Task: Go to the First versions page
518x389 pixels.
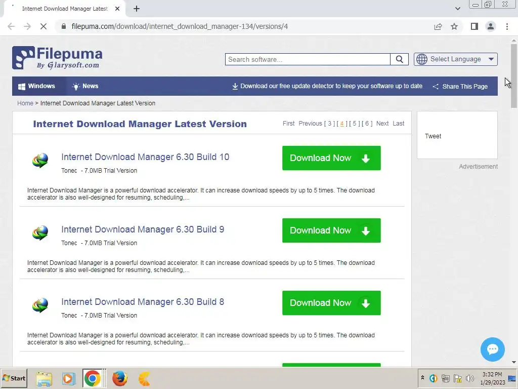Action: point(288,124)
